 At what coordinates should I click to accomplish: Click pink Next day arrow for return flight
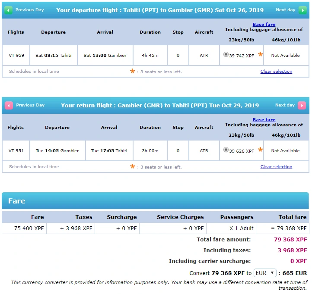pyautogui.click(x=302, y=106)
